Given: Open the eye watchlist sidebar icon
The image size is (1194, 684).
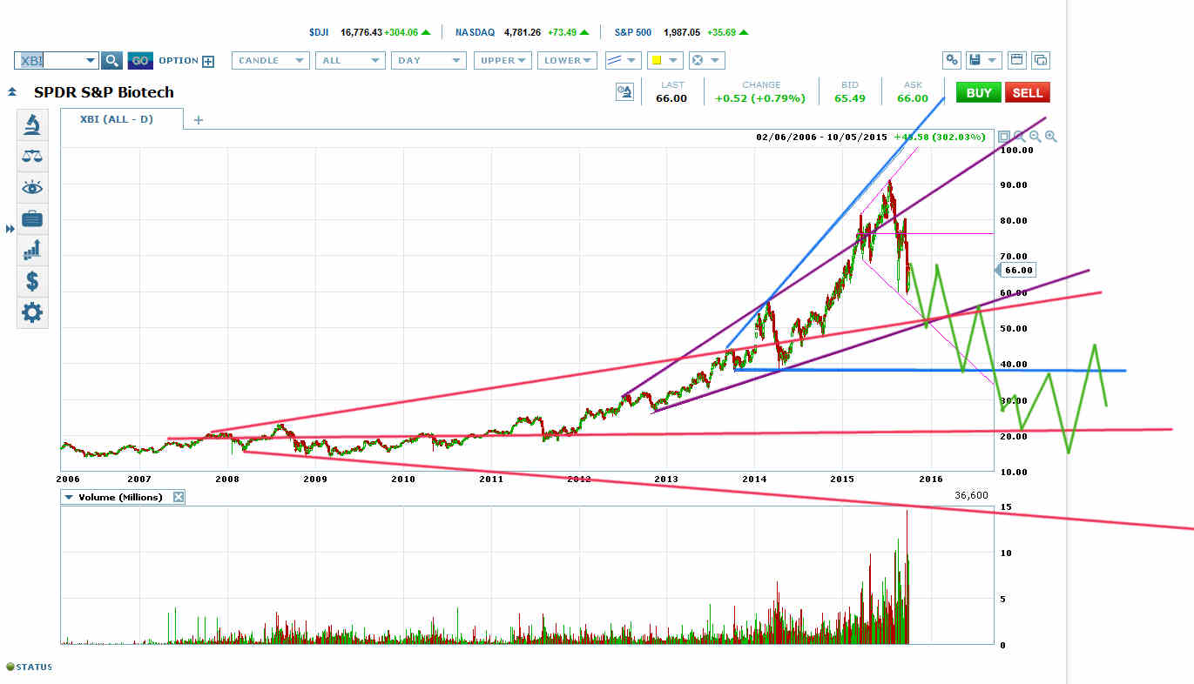Looking at the screenshot, I should pos(32,187).
